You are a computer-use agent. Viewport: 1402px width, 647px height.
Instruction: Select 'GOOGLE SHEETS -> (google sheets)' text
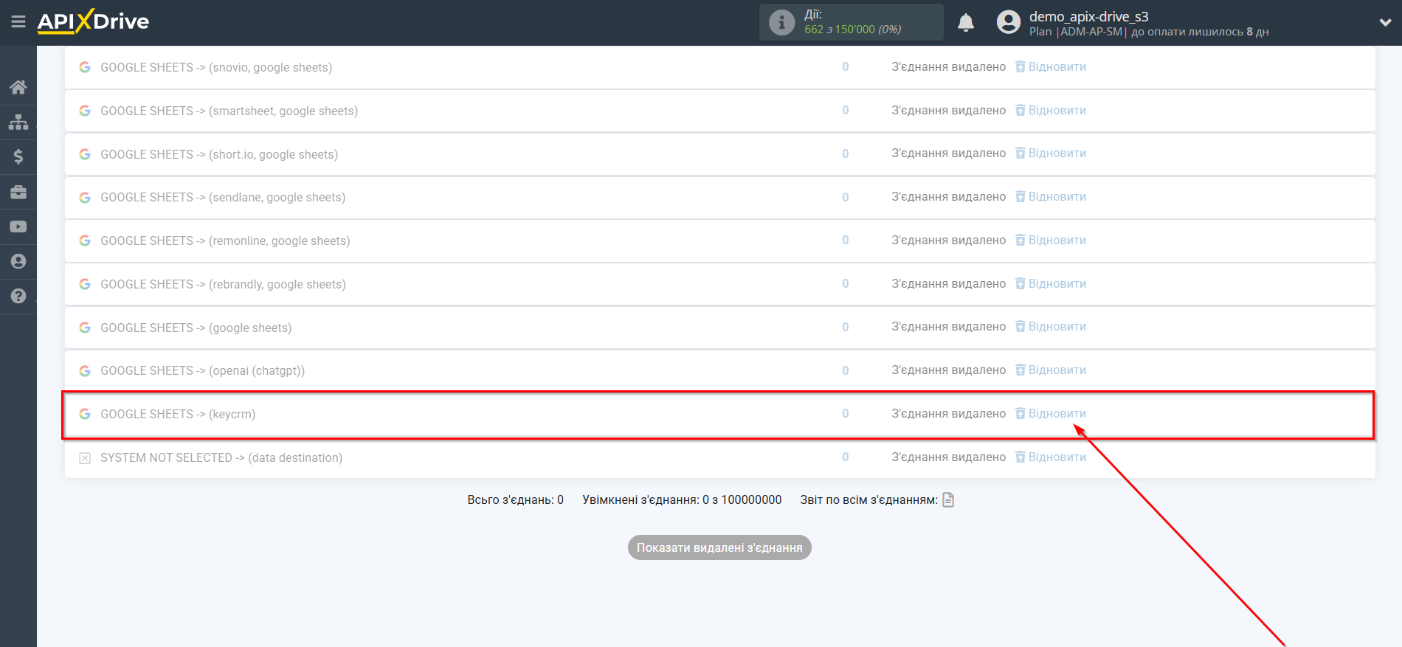pyautogui.click(x=196, y=328)
